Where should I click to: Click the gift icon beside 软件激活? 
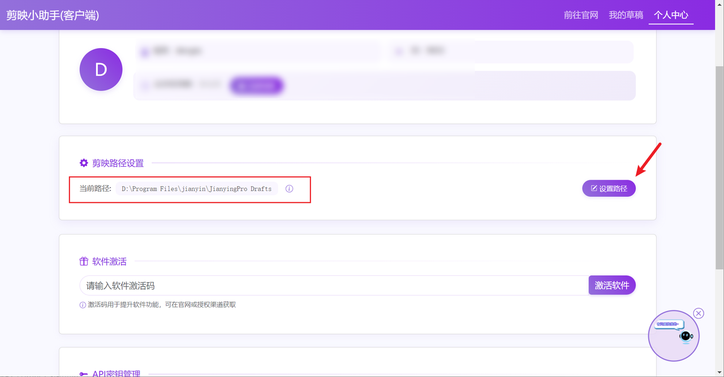tap(84, 261)
